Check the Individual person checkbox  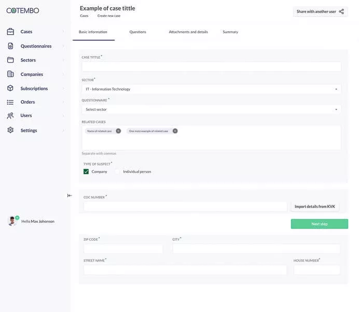(117, 172)
